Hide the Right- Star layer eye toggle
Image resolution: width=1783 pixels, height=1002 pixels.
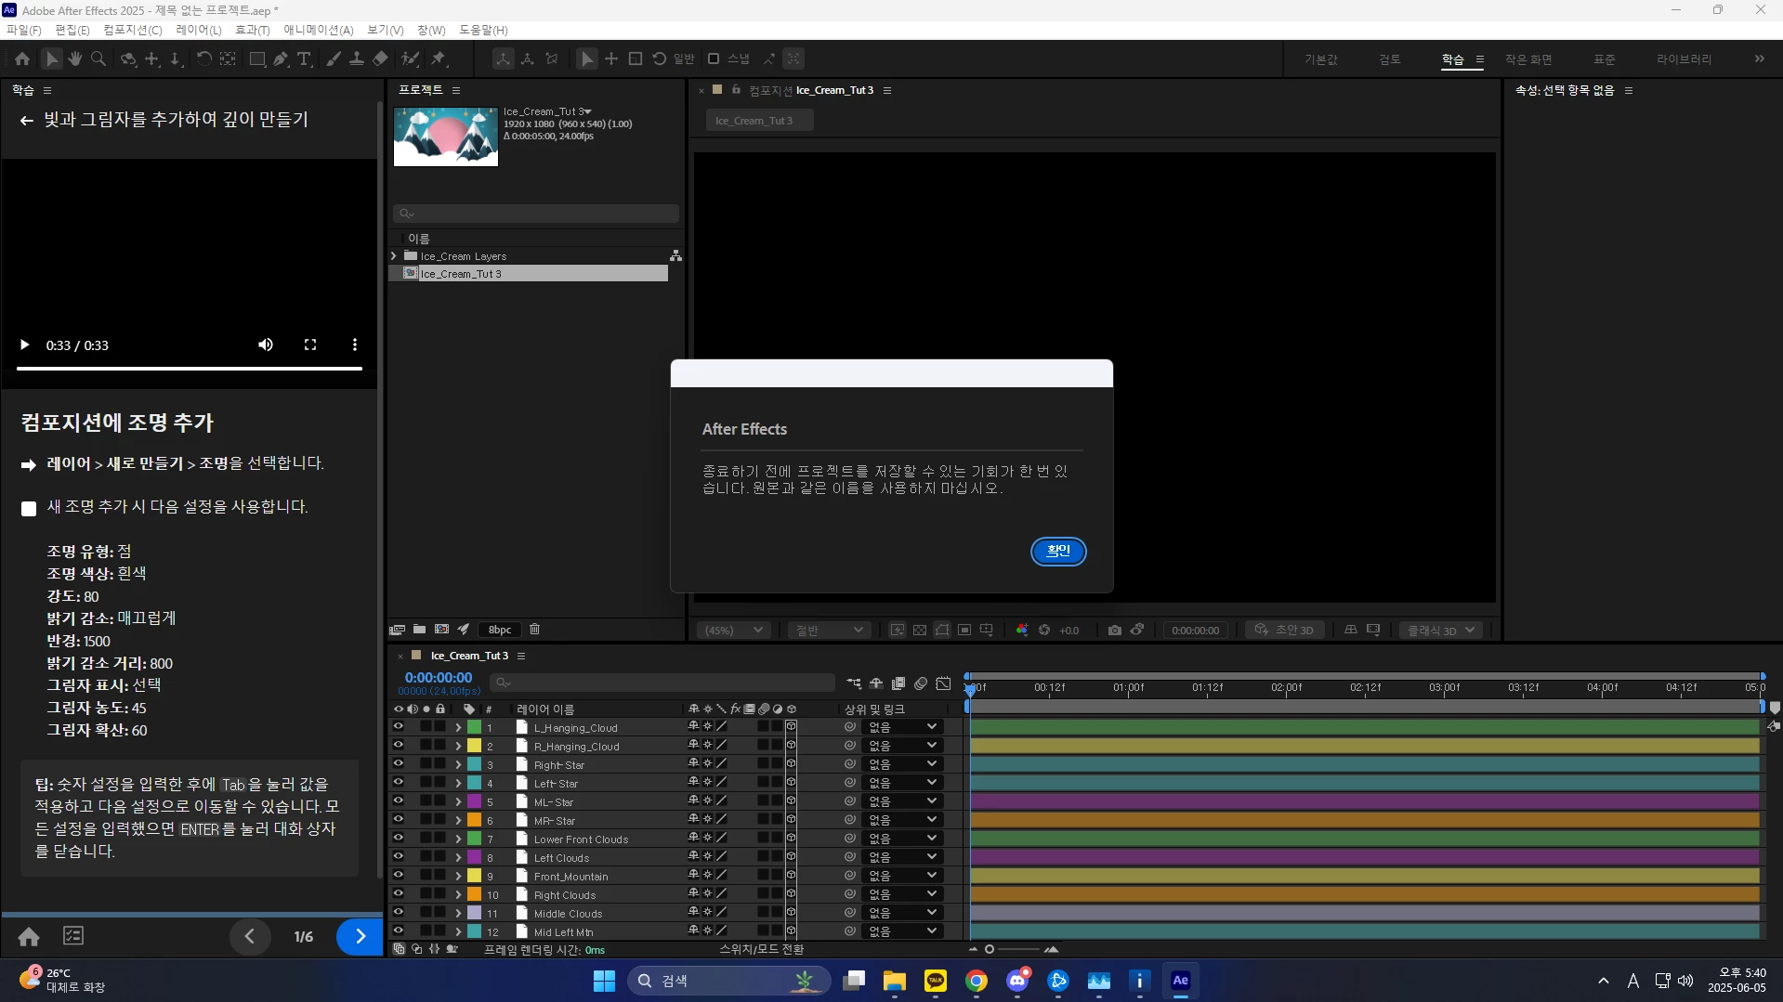399,764
